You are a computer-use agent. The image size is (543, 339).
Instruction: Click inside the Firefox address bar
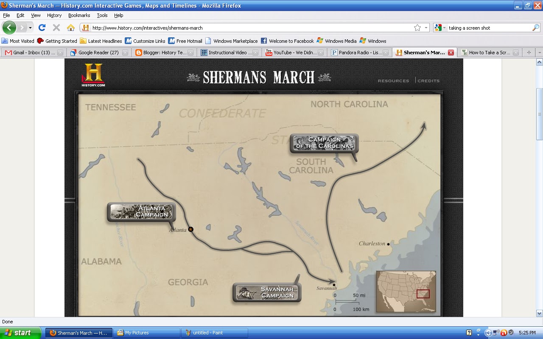pos(212,28)
